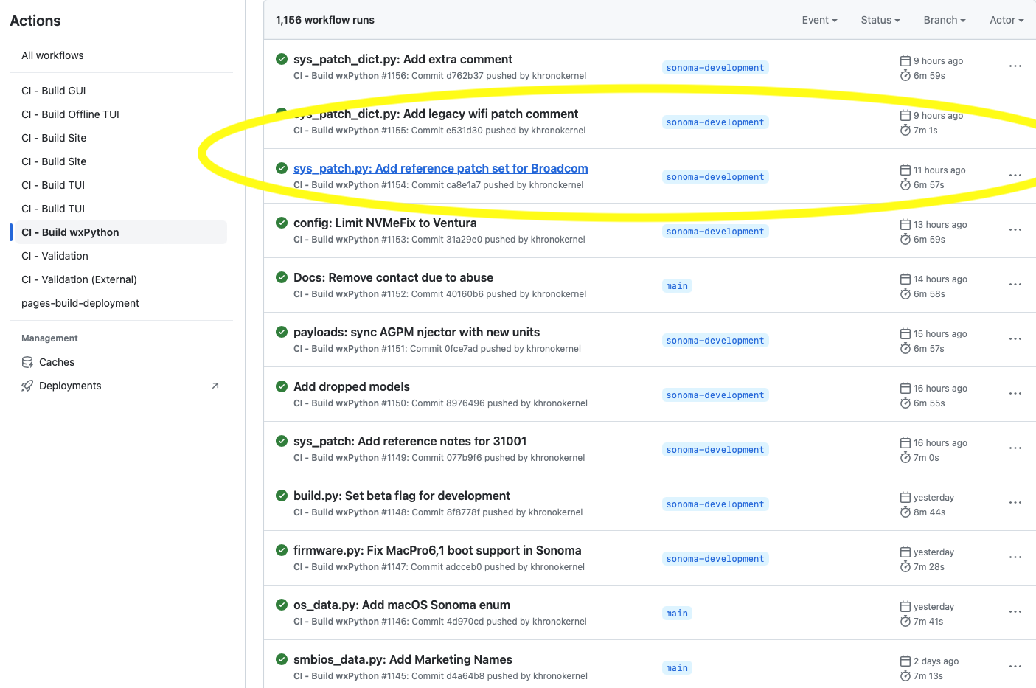This screenshot has width=1036, height=688.
Task: Open the kebab menu for "Add dropped models" run
Action: (1015, 394)
